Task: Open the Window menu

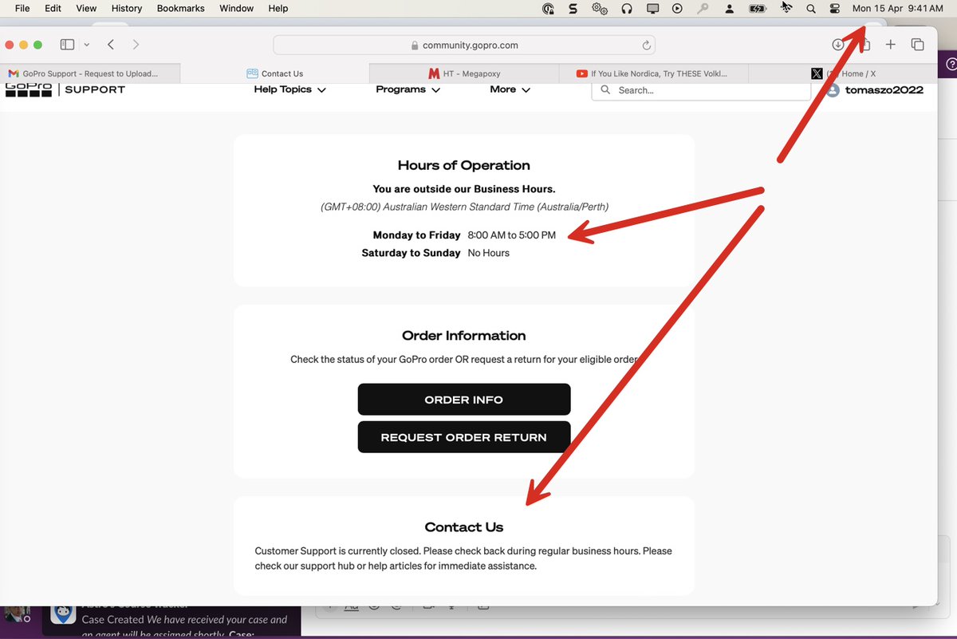Action: point(236,8)
